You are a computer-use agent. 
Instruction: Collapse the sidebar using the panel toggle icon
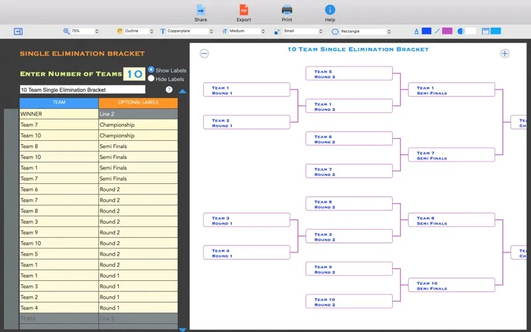19,31
